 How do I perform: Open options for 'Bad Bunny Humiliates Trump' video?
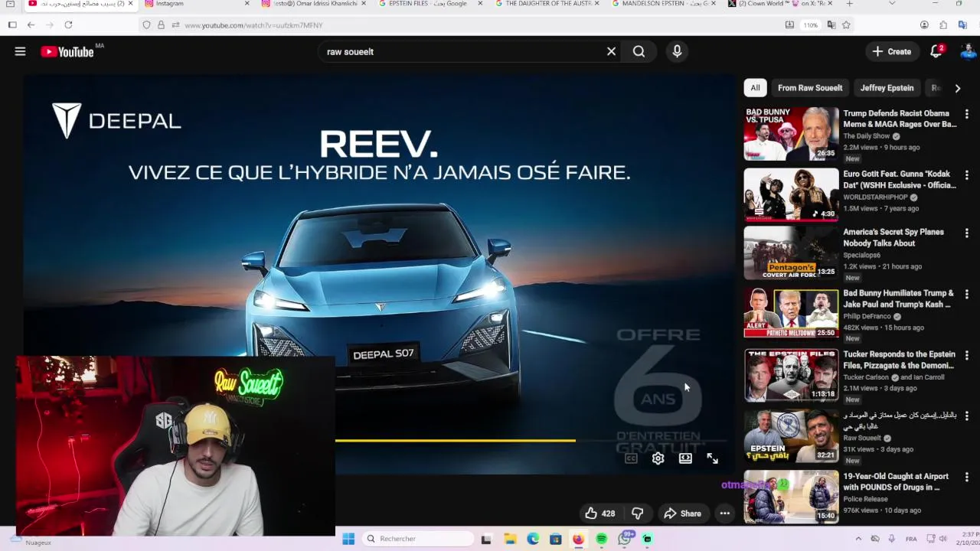coord(967,294)
